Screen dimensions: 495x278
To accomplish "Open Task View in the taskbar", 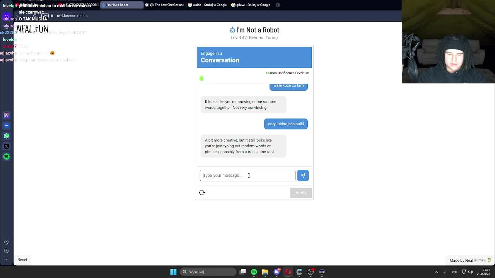I will [243, 272].
